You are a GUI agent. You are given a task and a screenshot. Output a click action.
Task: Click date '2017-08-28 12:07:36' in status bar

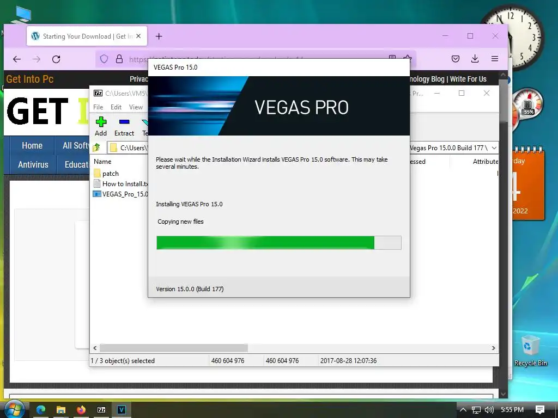348,360
